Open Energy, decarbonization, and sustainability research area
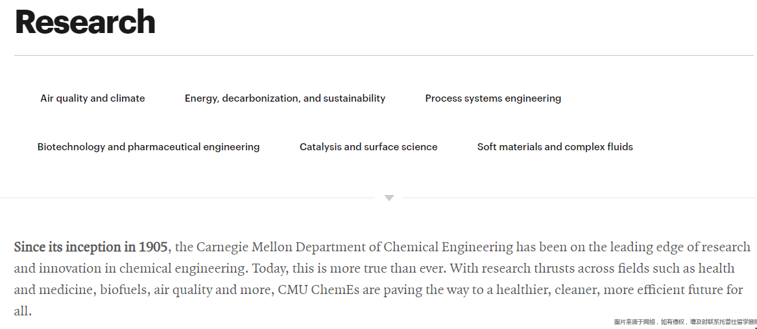The width and height of the screenshot is (757, 329). (x=285, y=98)
